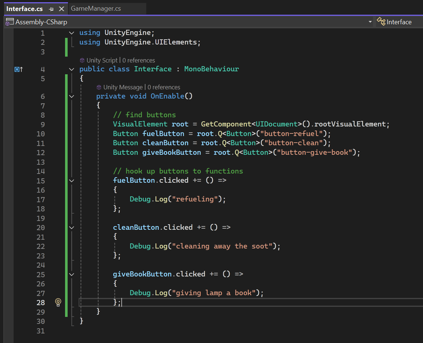Collapse the fuelButton.clicked lambda at line 15
Screen dimensions: 423x343
click(x=72, y=181)
